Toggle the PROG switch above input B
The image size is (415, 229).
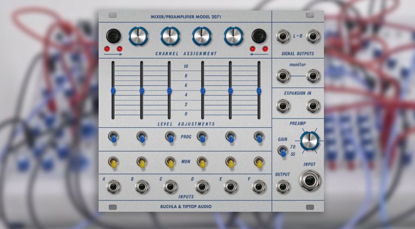coord(142,137)
